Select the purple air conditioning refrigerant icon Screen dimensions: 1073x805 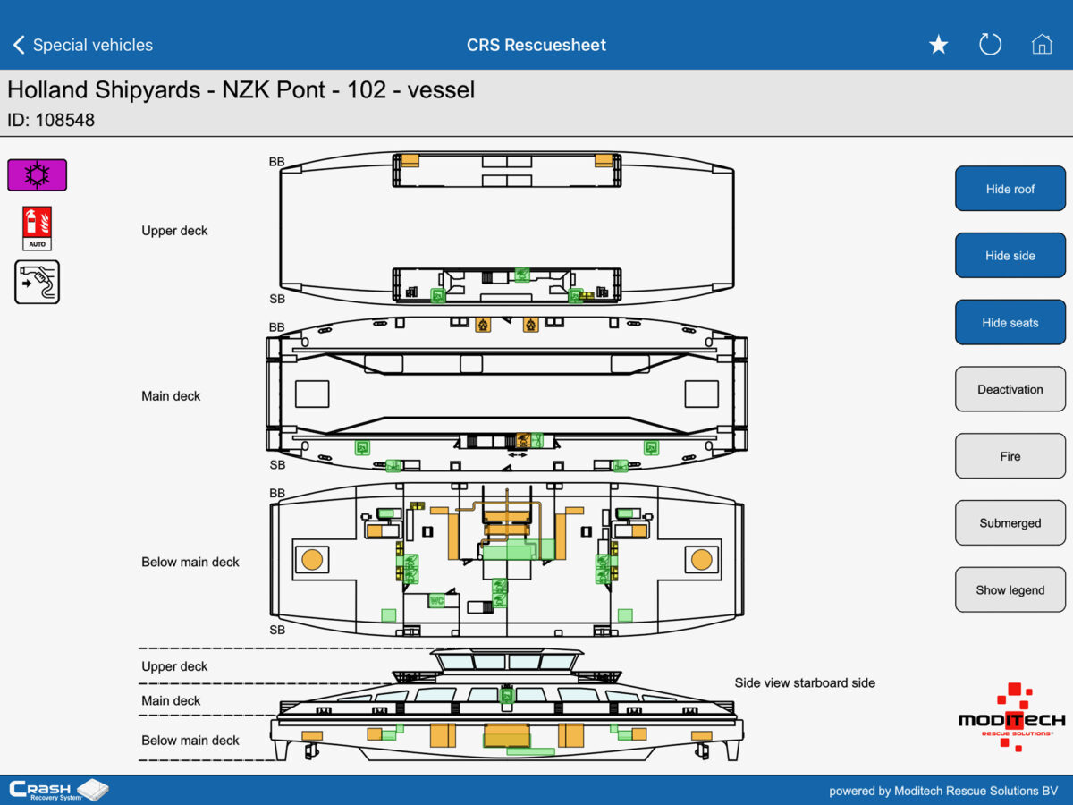coord(37,174)
